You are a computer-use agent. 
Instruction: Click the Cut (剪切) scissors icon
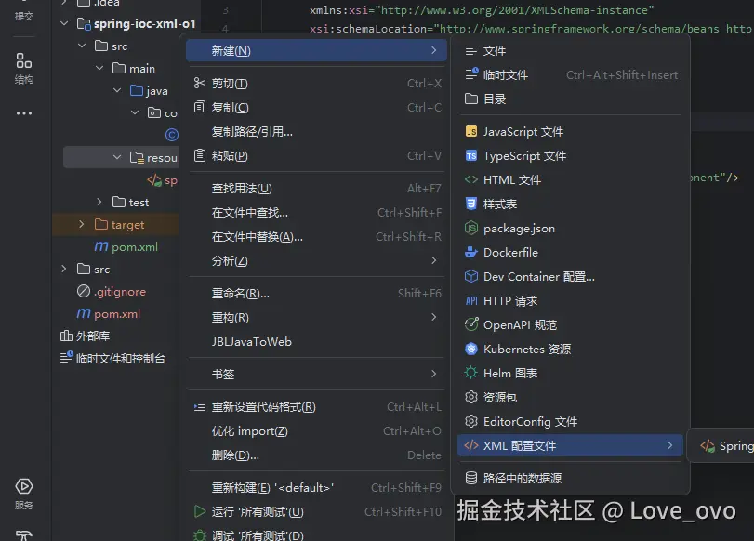point(200,83)
